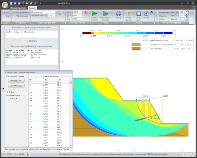
Task: Toggle the Отображать checkbox
Action: click(x=157, y=12)
